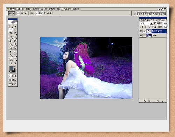Select the Brush tool

click(x=15, y=37)
